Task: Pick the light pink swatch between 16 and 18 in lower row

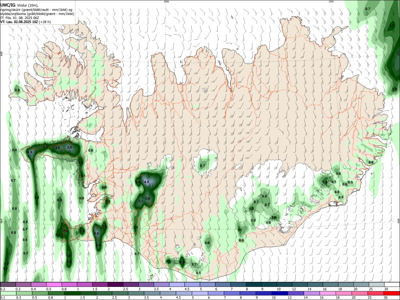Action: (x=327, y=293)
